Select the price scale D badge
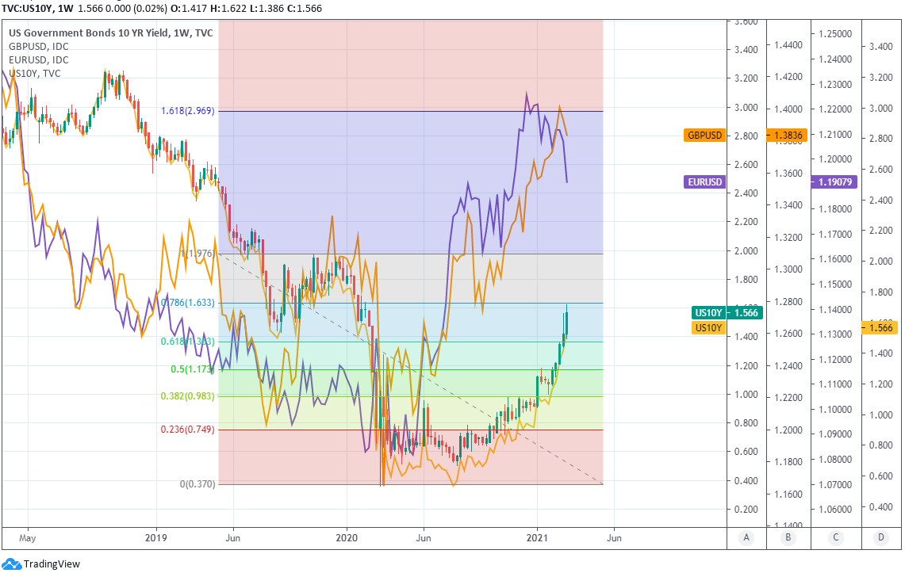This screenshot has width=905, height=573. point(880,538)
